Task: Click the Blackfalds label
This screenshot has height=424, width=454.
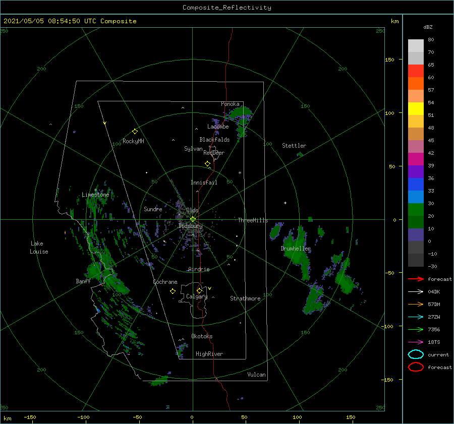Action: click(214, 140)
